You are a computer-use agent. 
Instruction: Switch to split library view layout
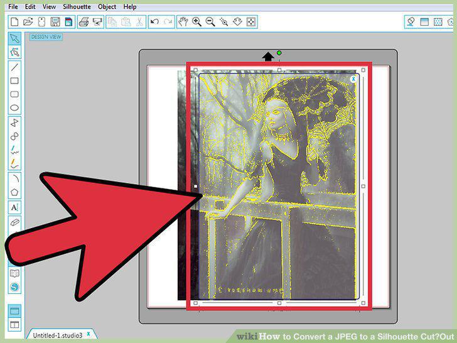14,324
